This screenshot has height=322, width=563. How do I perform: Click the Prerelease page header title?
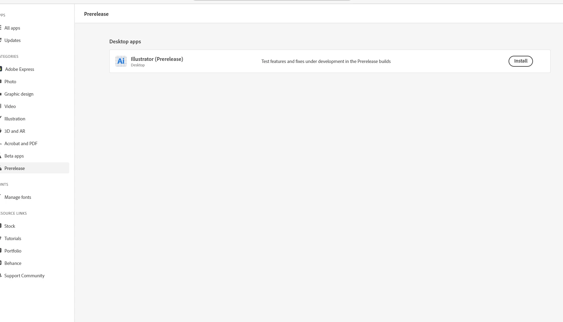[x=96, y=14]
